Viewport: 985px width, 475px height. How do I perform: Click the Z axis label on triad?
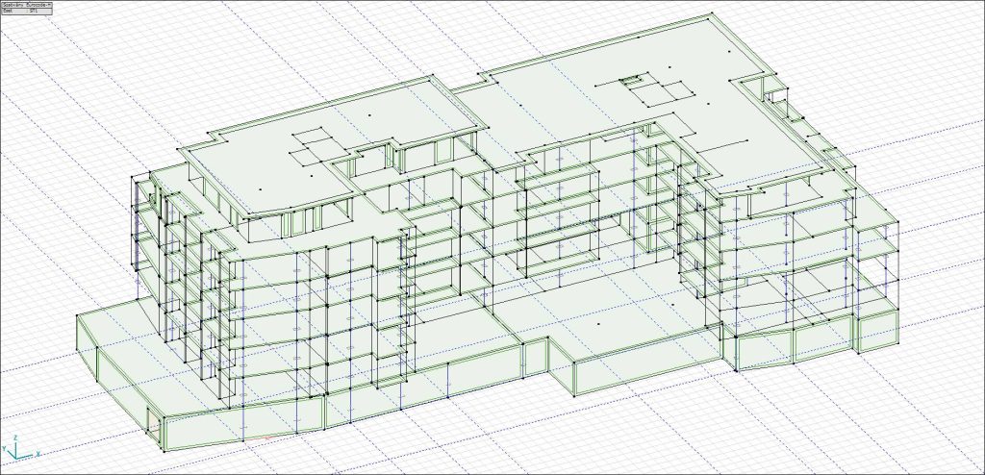pos(15,437)
